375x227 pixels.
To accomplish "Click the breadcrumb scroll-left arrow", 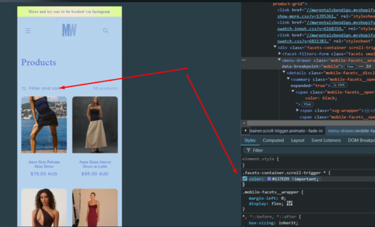I will coord(245,131).
